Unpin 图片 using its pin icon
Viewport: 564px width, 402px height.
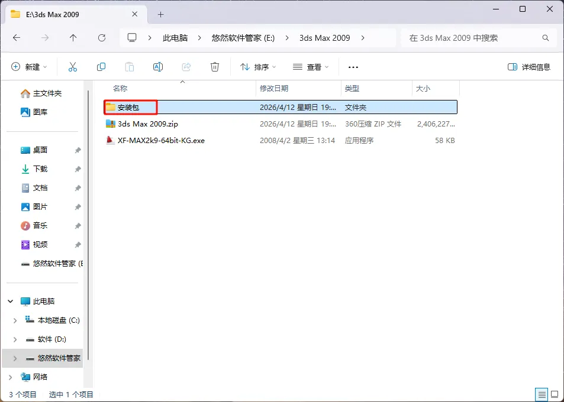click(78, 207)
